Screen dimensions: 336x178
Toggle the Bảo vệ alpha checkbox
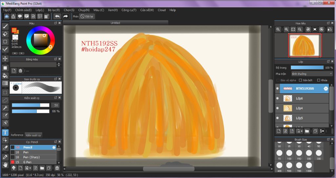coord(278,80)
